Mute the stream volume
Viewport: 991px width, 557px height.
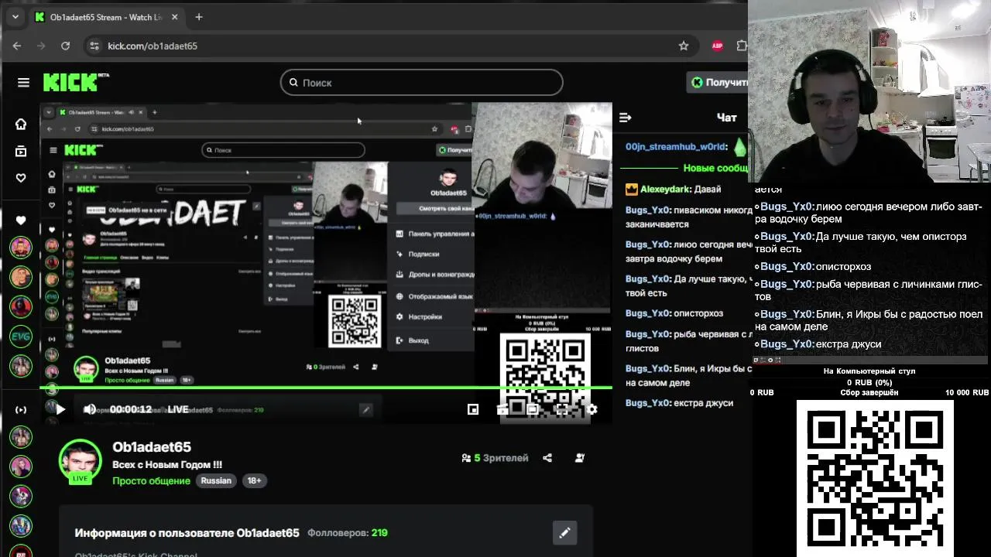(90, 409)
